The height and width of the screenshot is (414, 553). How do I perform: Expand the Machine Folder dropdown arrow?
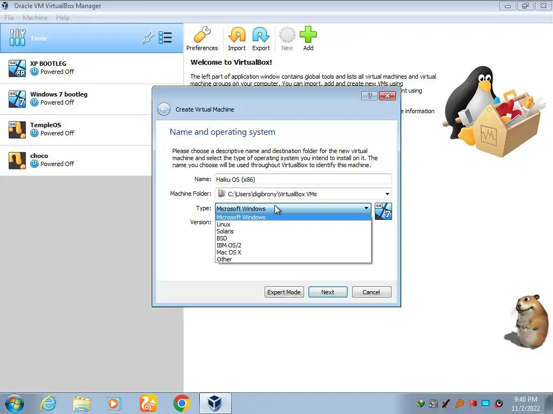click(x=387, y=194)
